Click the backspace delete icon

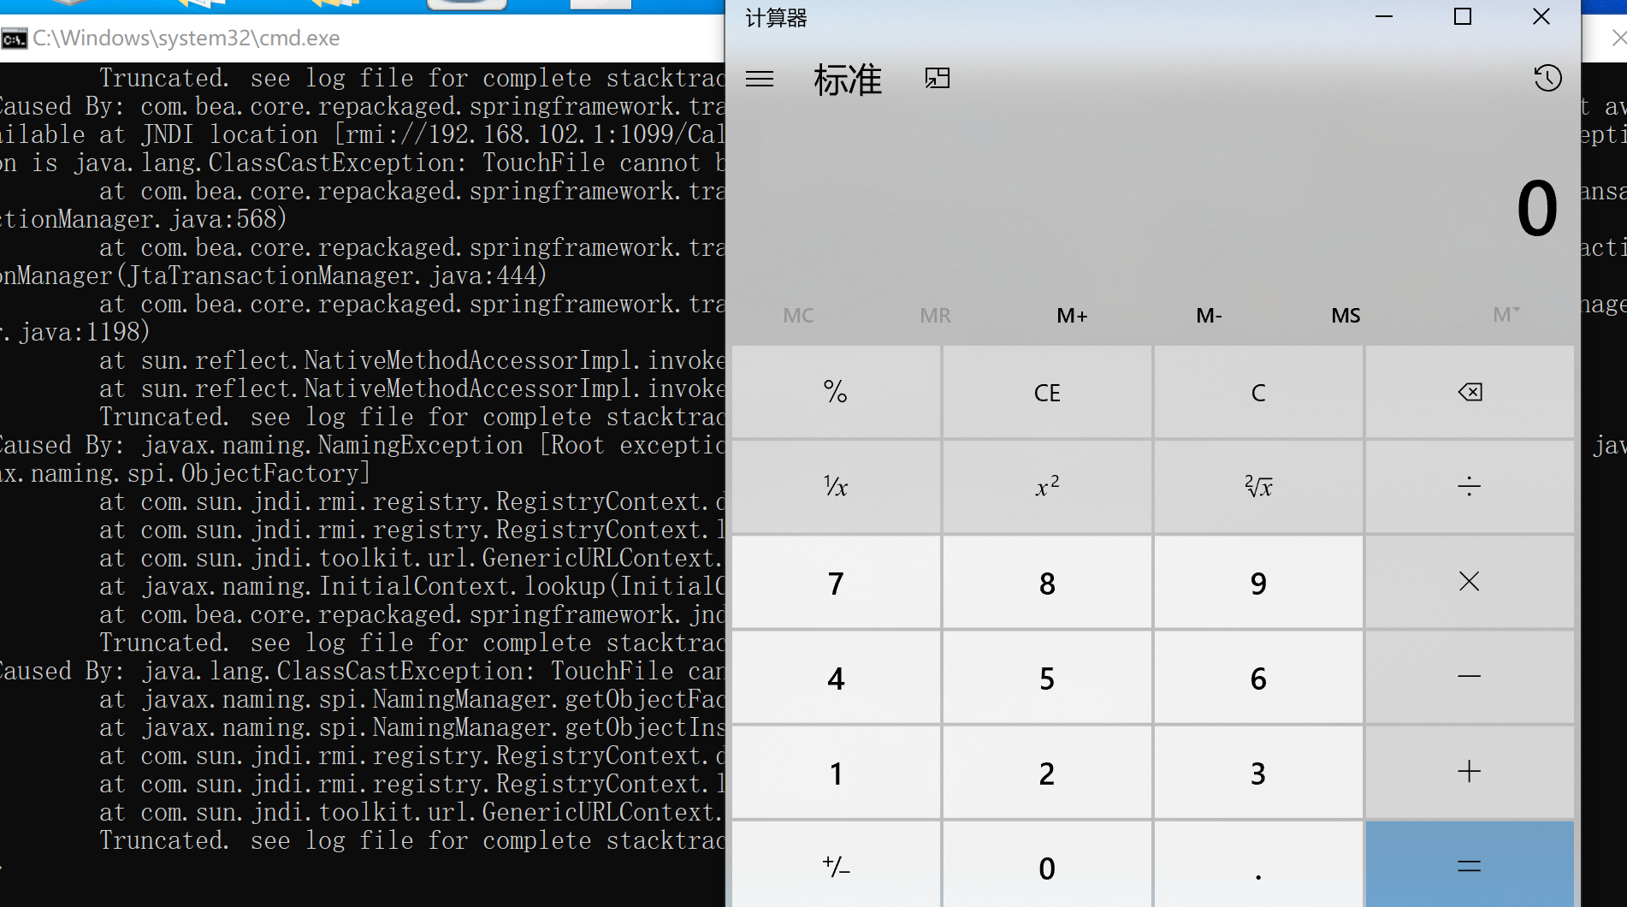click(1470, 393)
